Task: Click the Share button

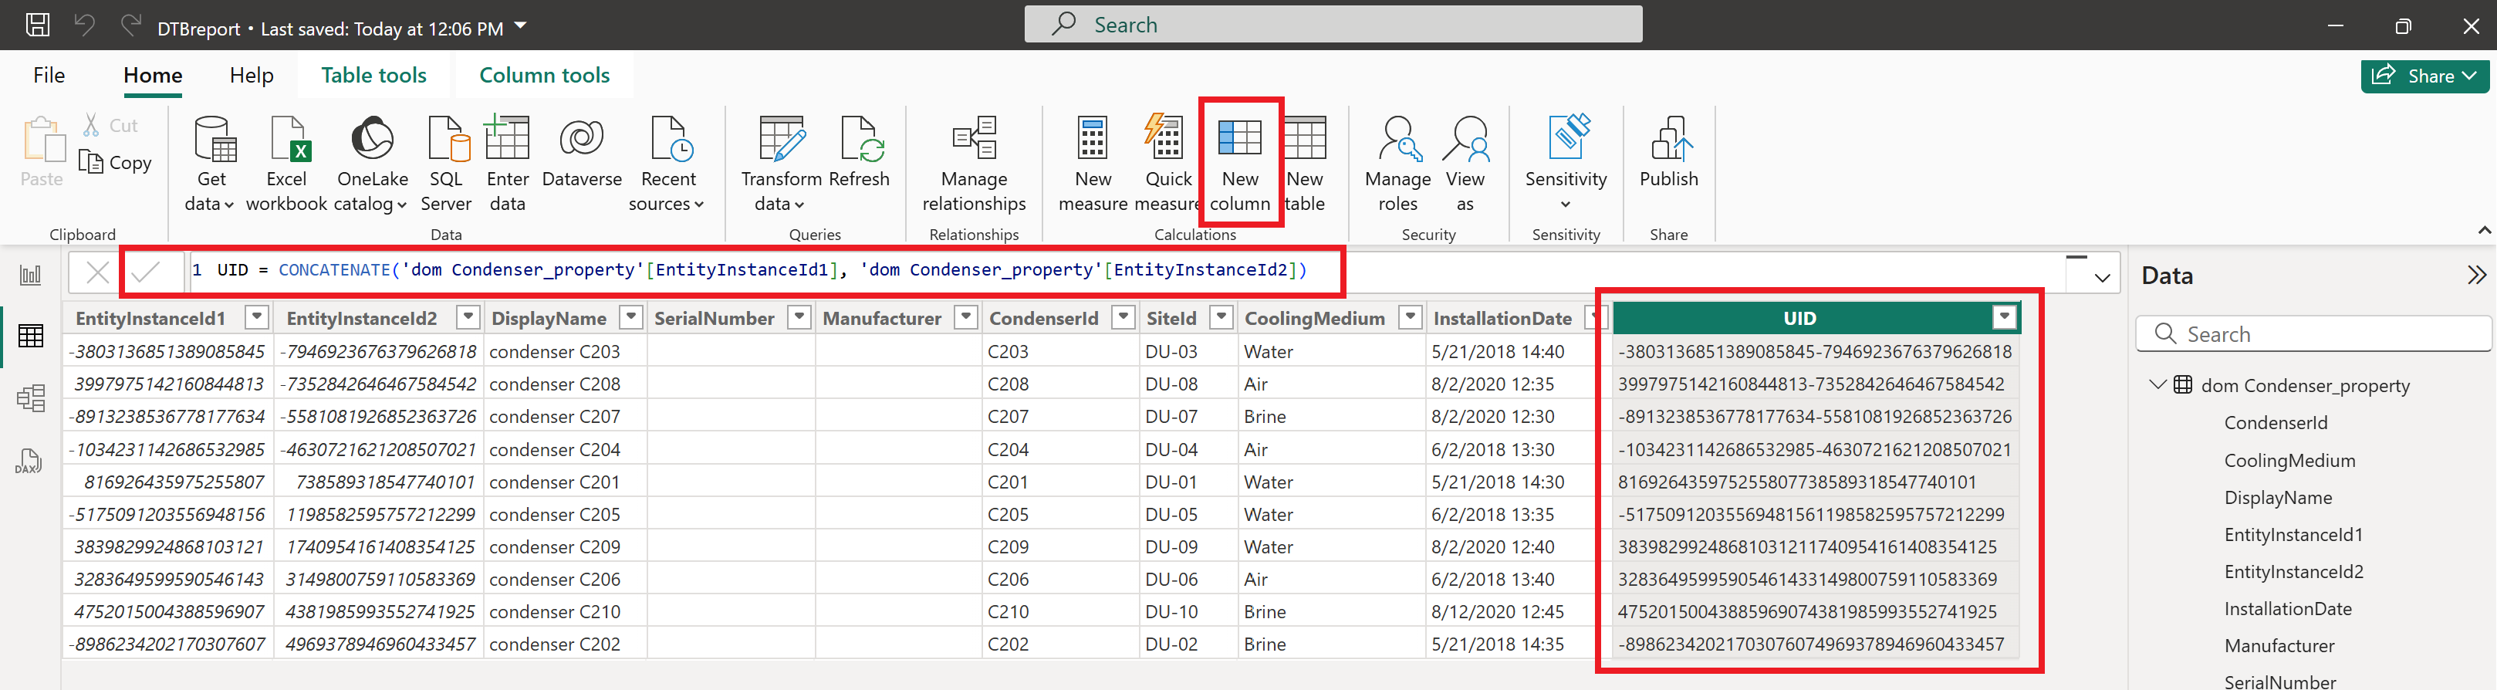Action: [x=2424, y=76]
